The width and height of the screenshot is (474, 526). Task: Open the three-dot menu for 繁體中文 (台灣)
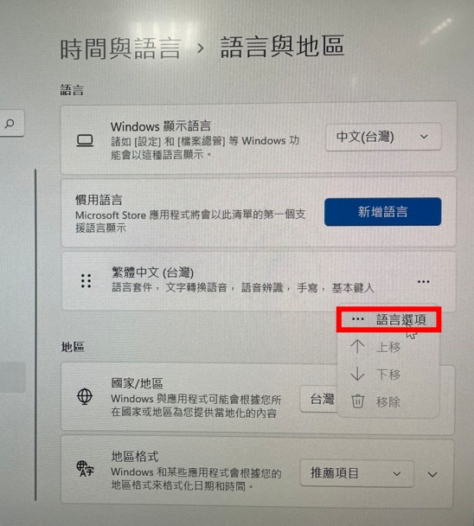[x=423, y=281]
